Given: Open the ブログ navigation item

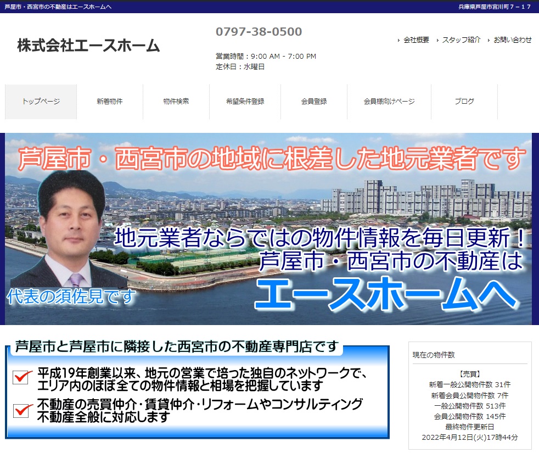Looking at the screenshot, I should point(464,102).
